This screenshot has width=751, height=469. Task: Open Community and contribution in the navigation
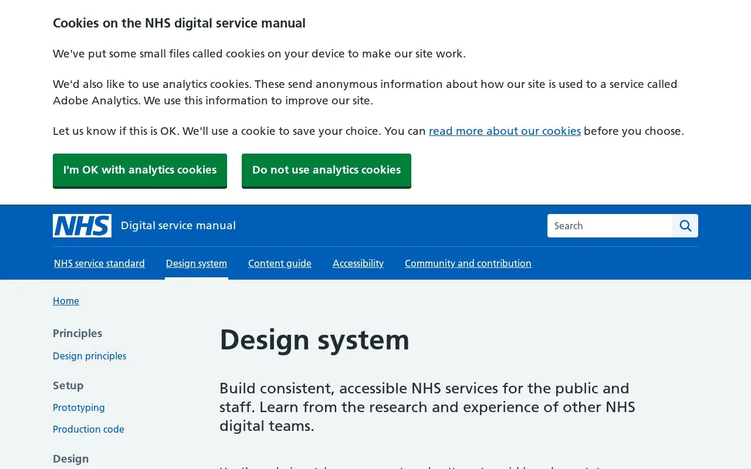[x=468, y=263]
